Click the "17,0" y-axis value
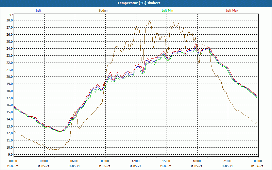 pos(10,98)
